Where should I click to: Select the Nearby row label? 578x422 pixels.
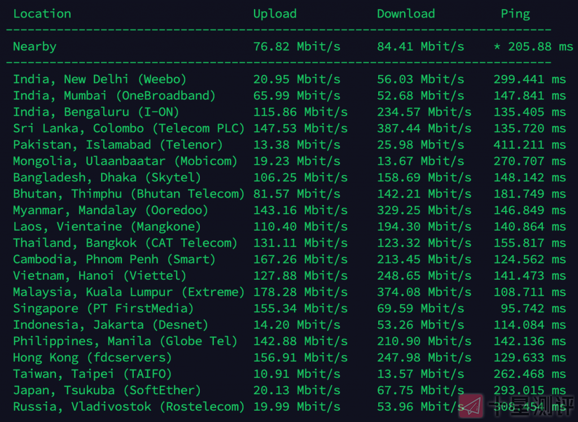click(34, 47)
